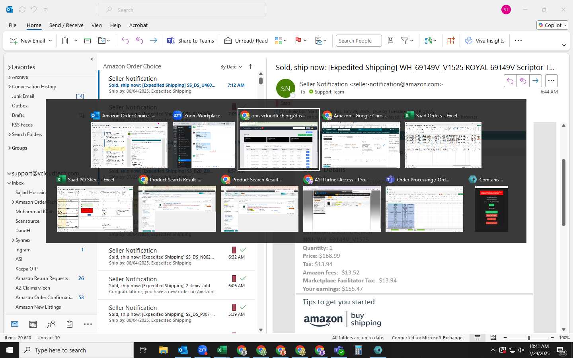
Task: Click the Reply All icon in ribbon
Action: [139, 41]
